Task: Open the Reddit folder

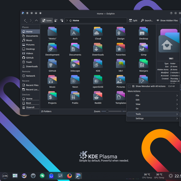Action: 98,98
